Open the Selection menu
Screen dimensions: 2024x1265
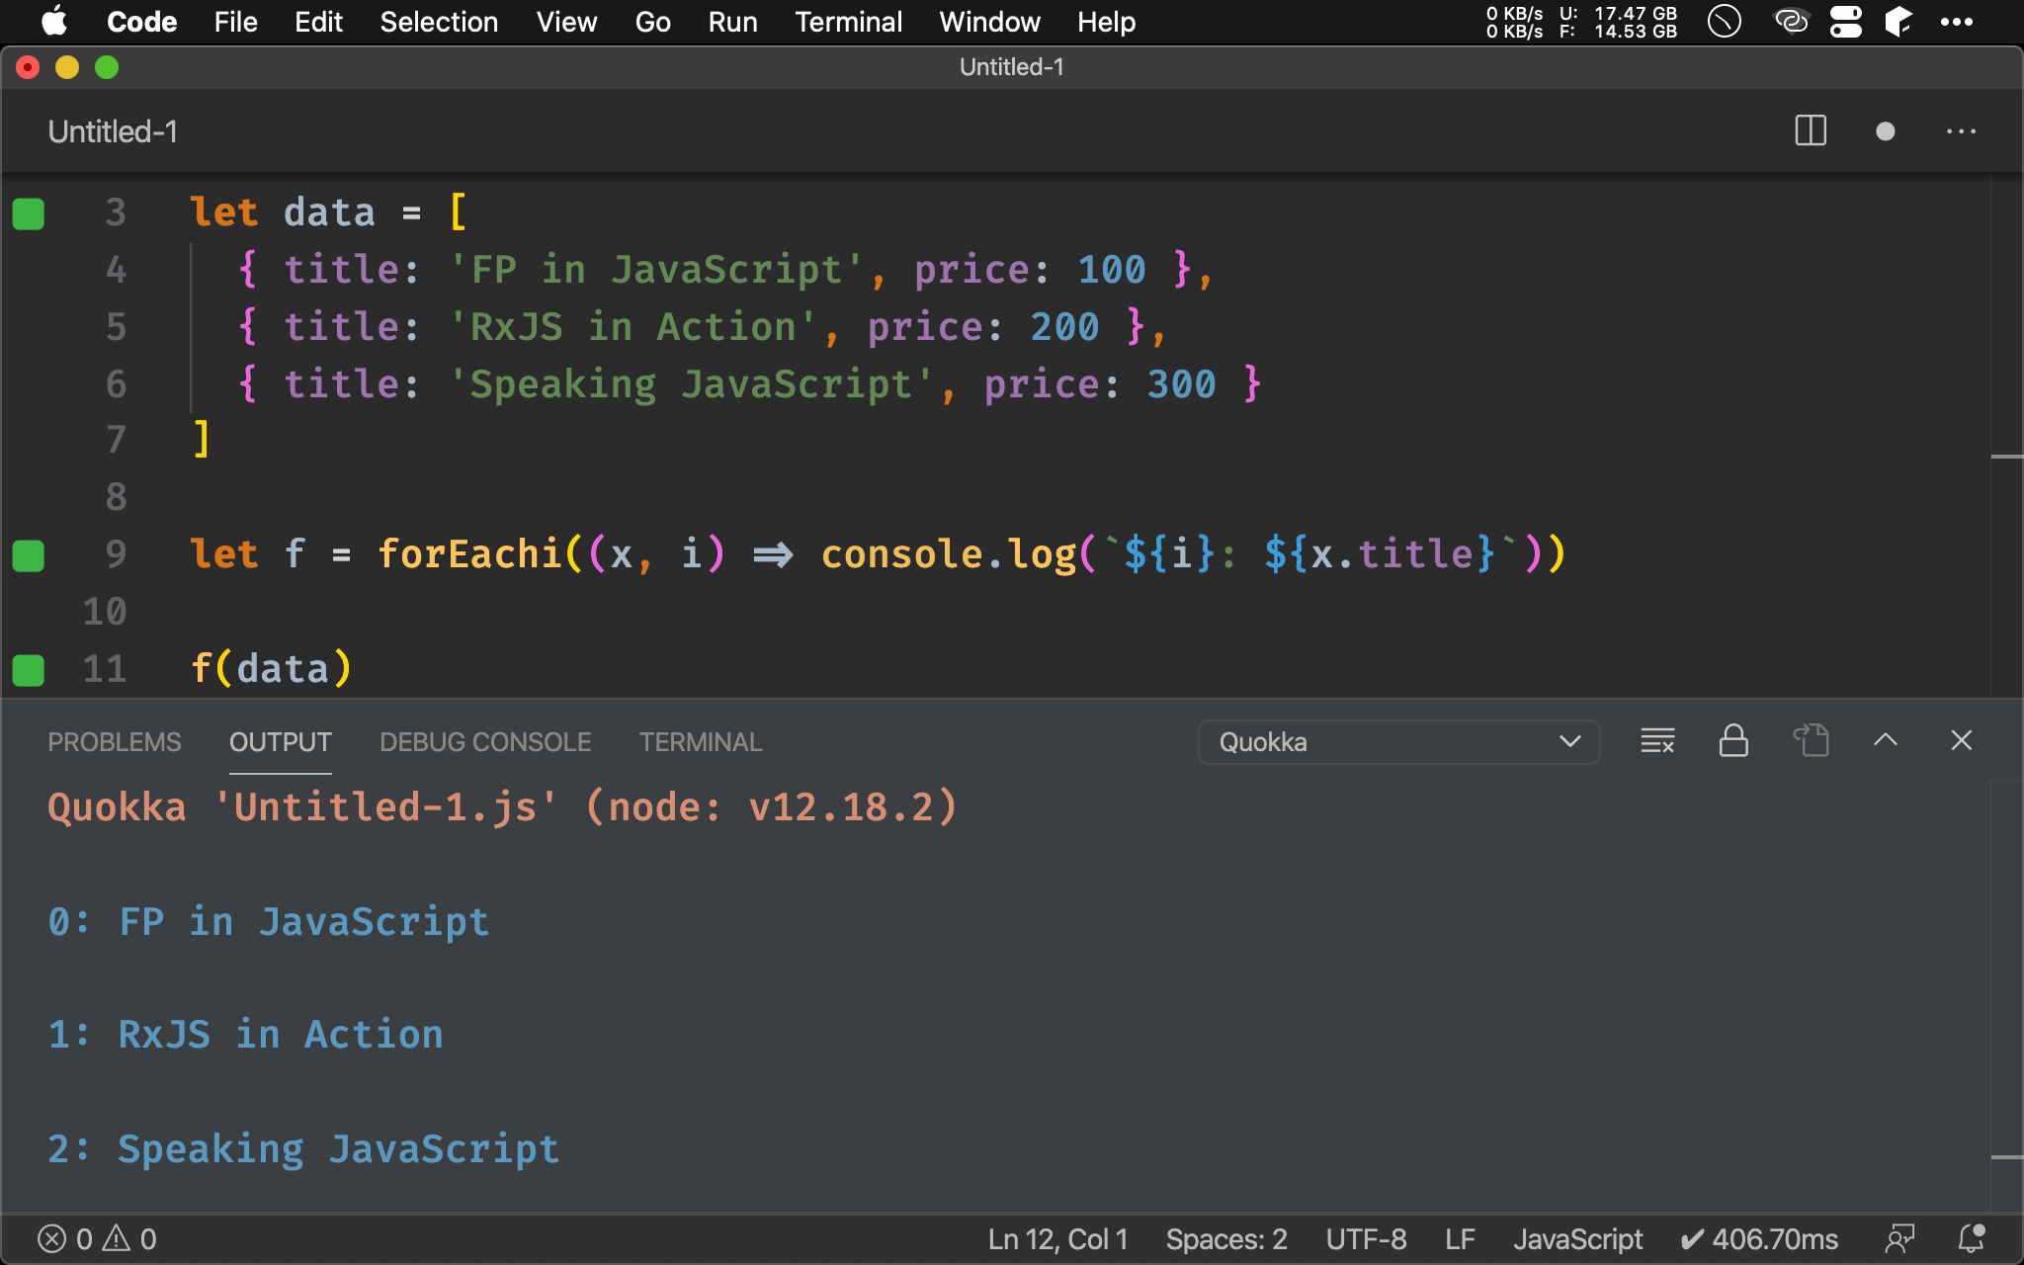point(439,22)
